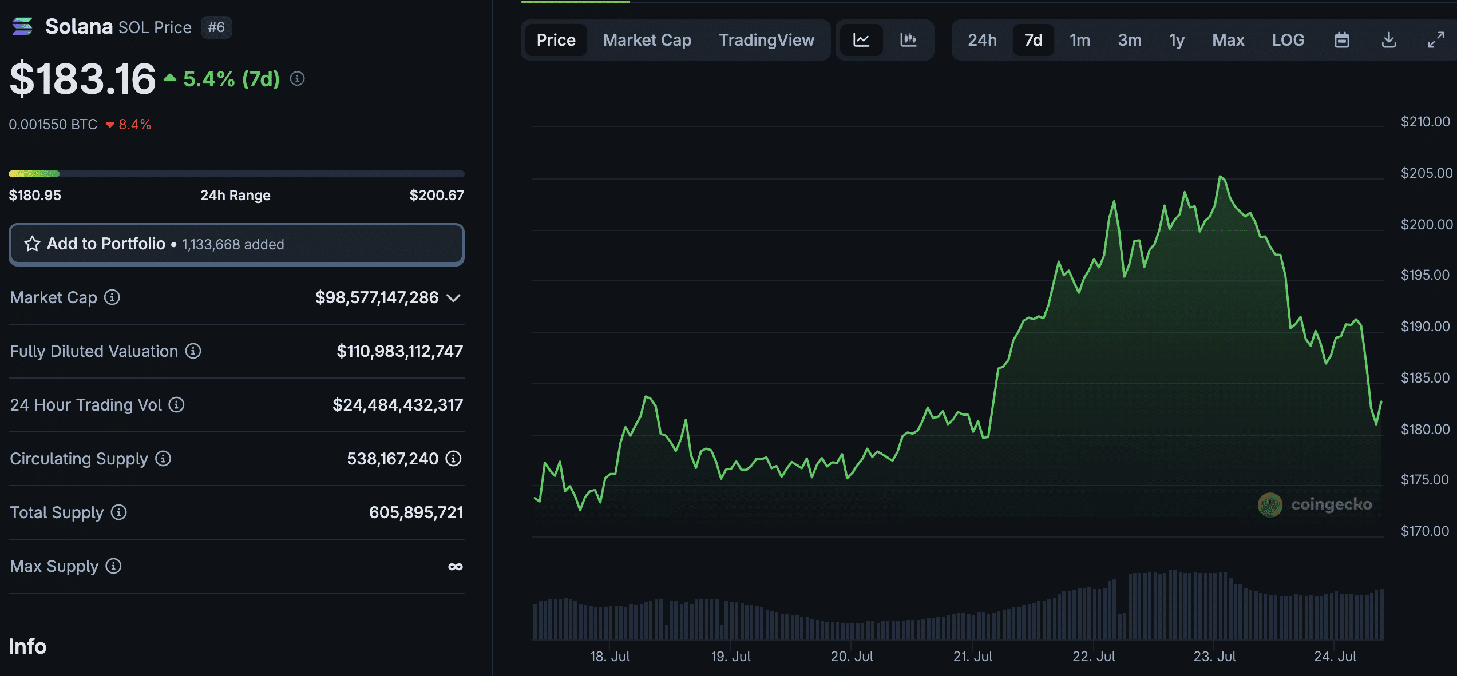Click the infinity Max Supply value
This screenshot has height=676, width=1457.
pyautogui.click(x=456, y=567)
